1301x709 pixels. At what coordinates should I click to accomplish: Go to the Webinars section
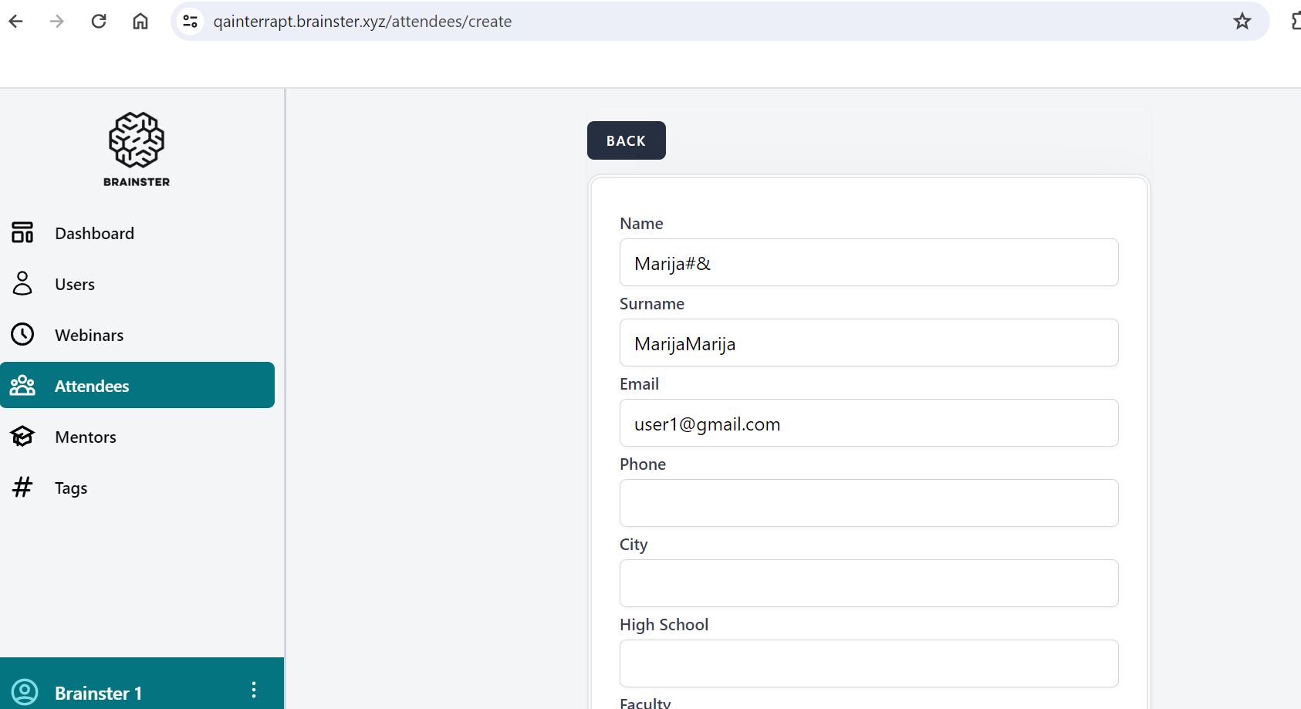[89, 335]
